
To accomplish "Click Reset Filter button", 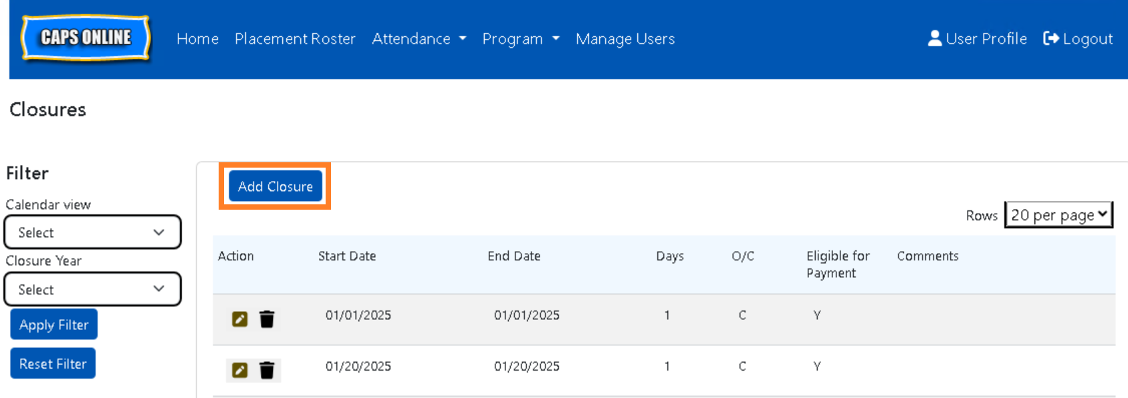I will [53, 364].
